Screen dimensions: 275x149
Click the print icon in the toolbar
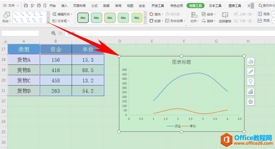(x=39, y=6)
